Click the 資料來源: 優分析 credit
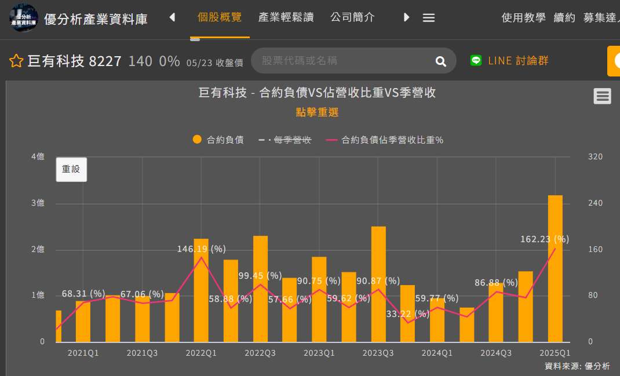Screen dimensions: 620x376 point(577,366)
